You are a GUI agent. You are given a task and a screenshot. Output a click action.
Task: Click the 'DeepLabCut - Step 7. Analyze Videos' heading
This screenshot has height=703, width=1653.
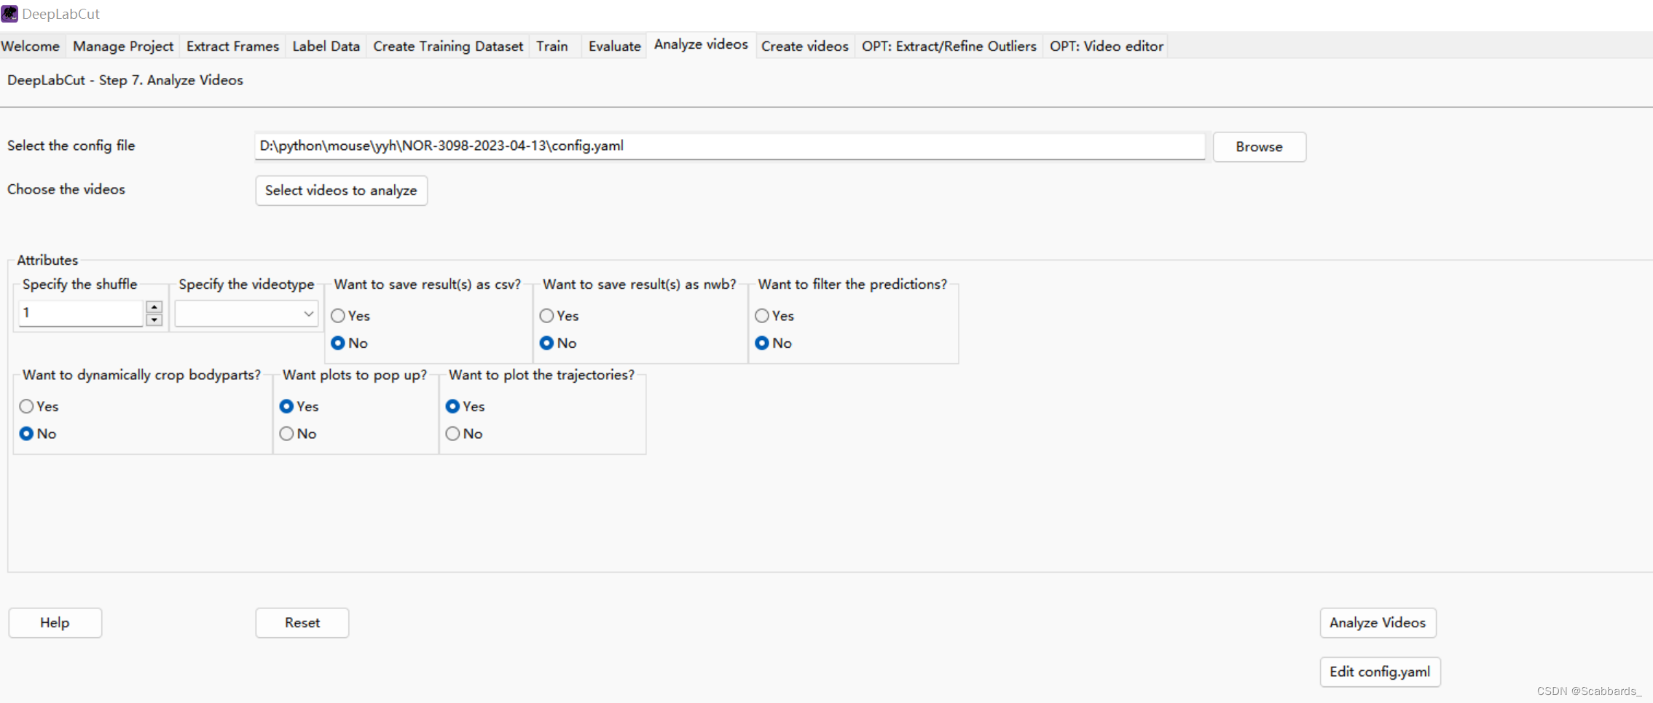pos(125,80)
